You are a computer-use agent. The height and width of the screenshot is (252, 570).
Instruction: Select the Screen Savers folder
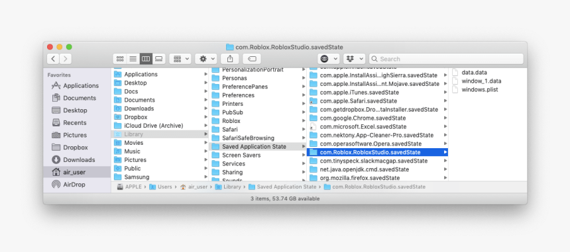point(258,155)
